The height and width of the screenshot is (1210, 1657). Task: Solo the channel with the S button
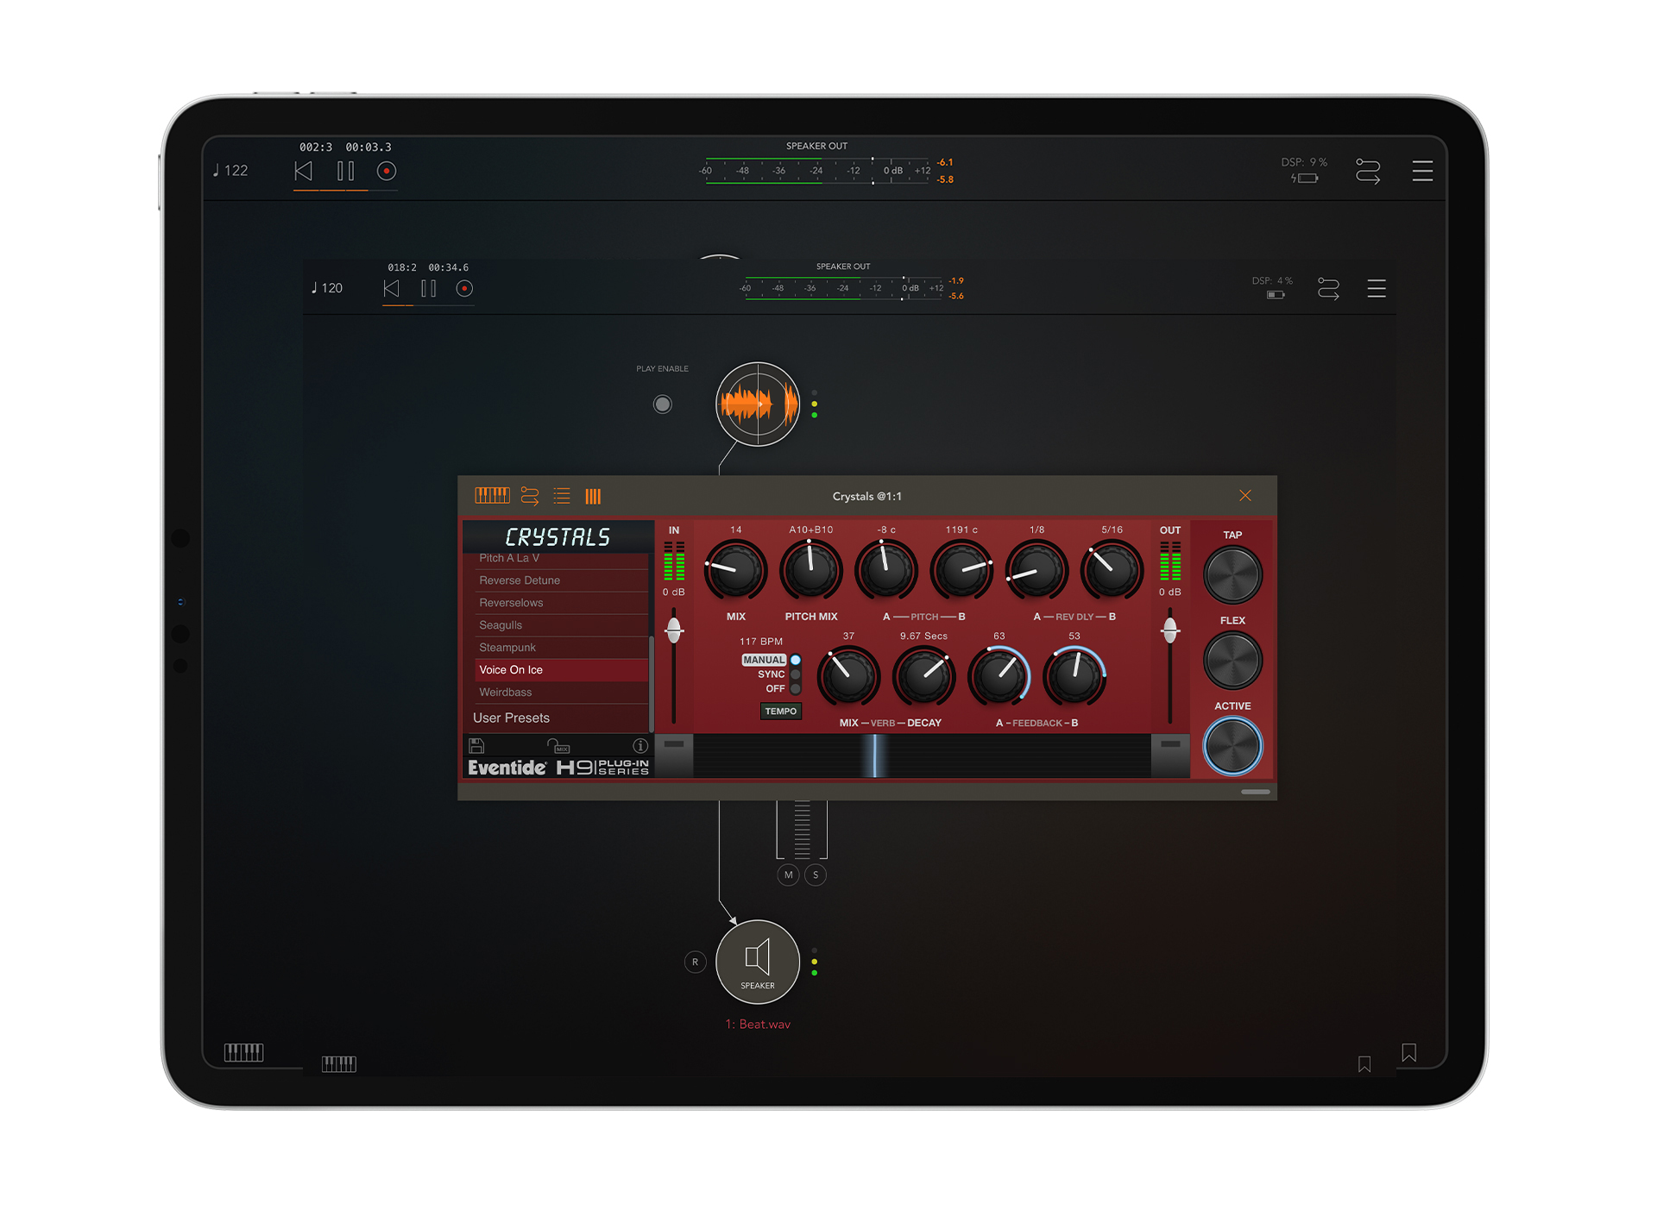coord(816,875)
